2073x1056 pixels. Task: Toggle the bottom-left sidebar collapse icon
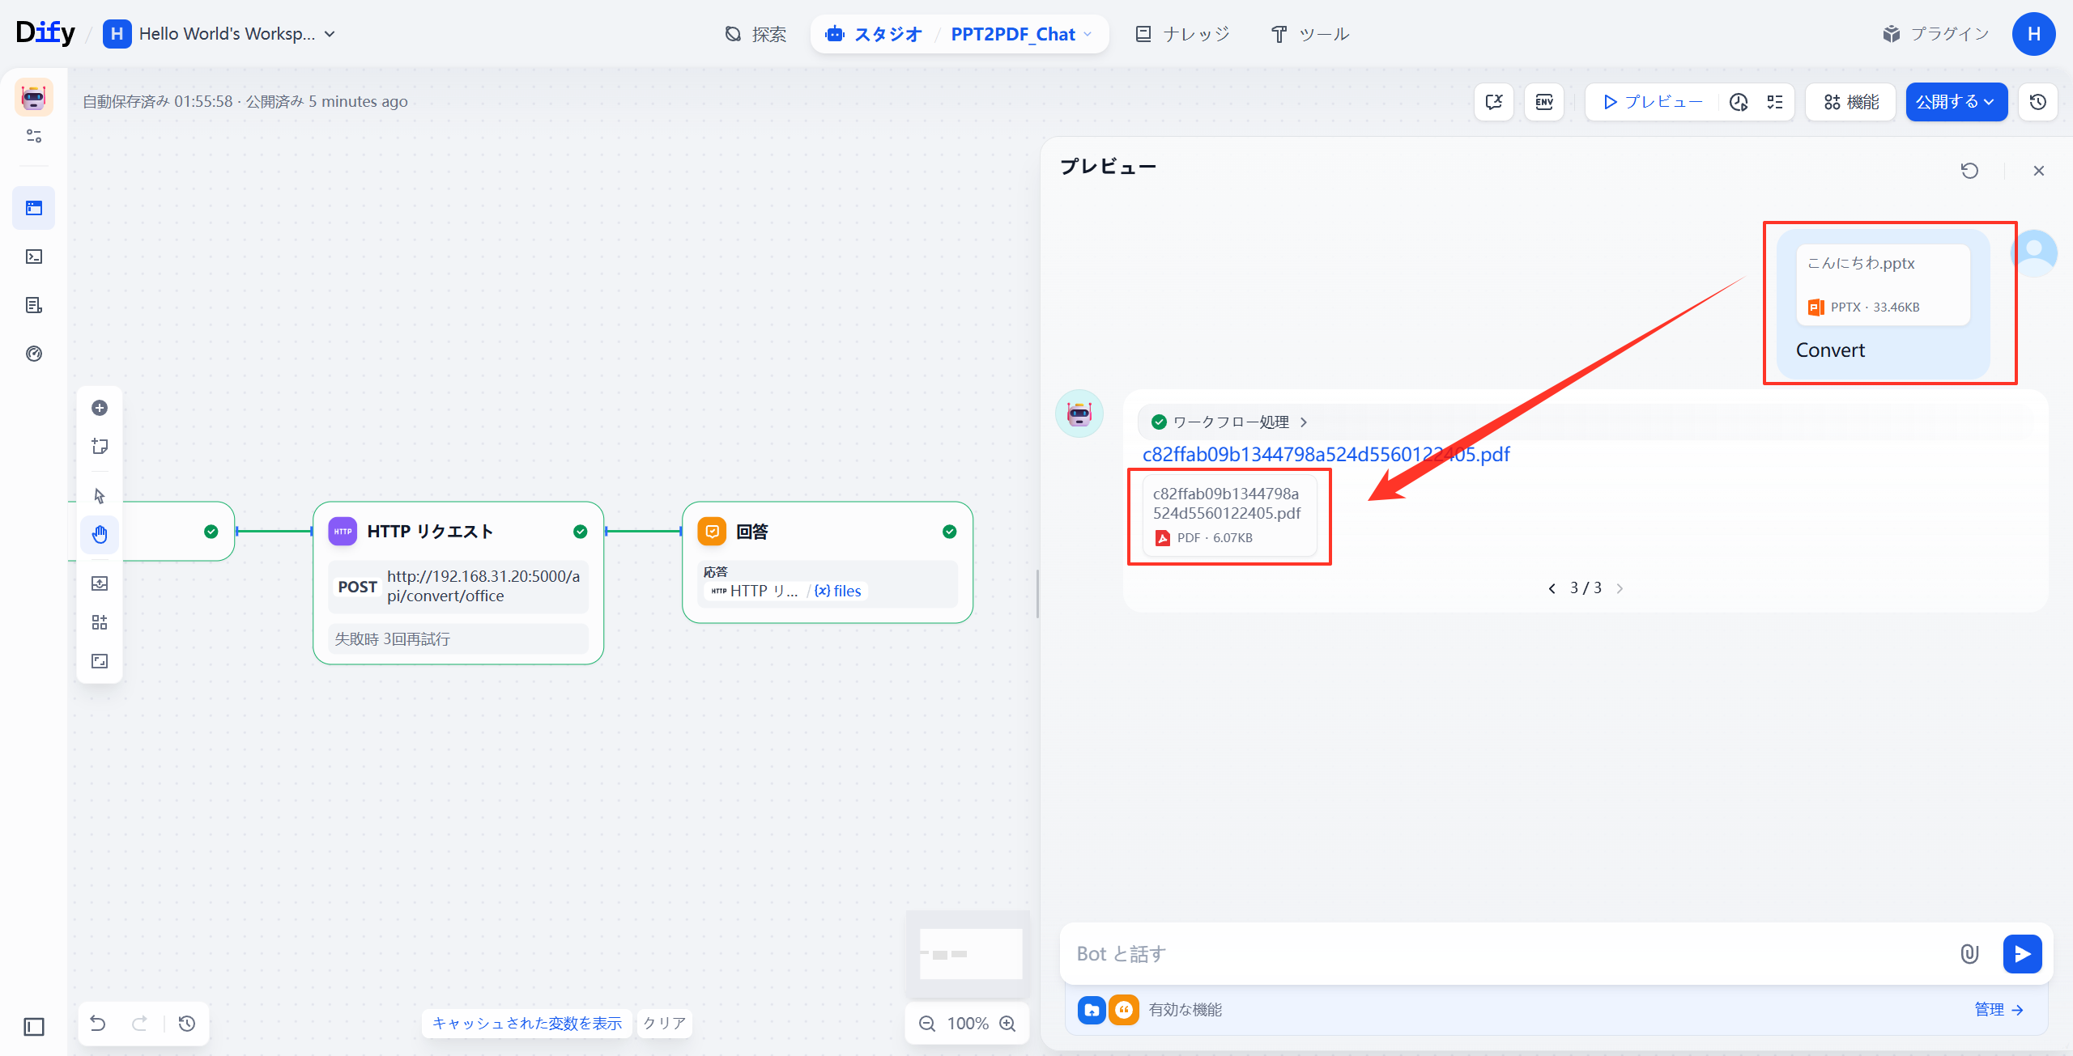click(34, 1027)
